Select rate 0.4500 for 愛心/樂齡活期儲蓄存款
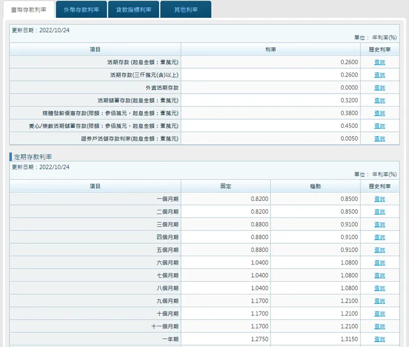409x347 pixels. [x=349, y=126]
